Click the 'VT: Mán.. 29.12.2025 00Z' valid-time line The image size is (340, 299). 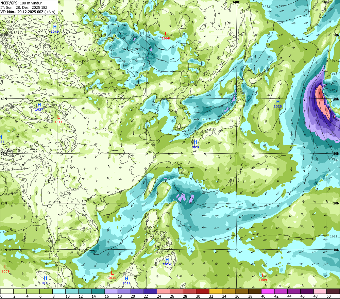point(22,12)
